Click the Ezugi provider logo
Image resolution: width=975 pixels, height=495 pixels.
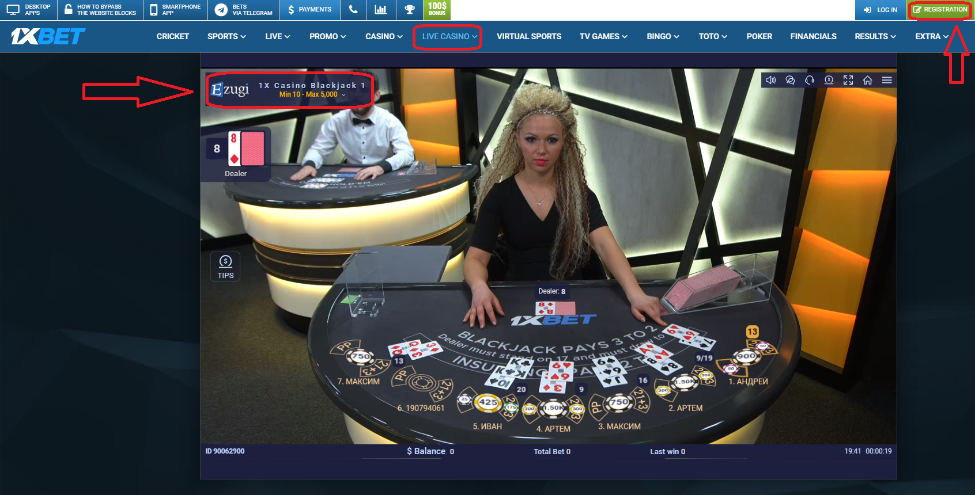coord(230,89)
